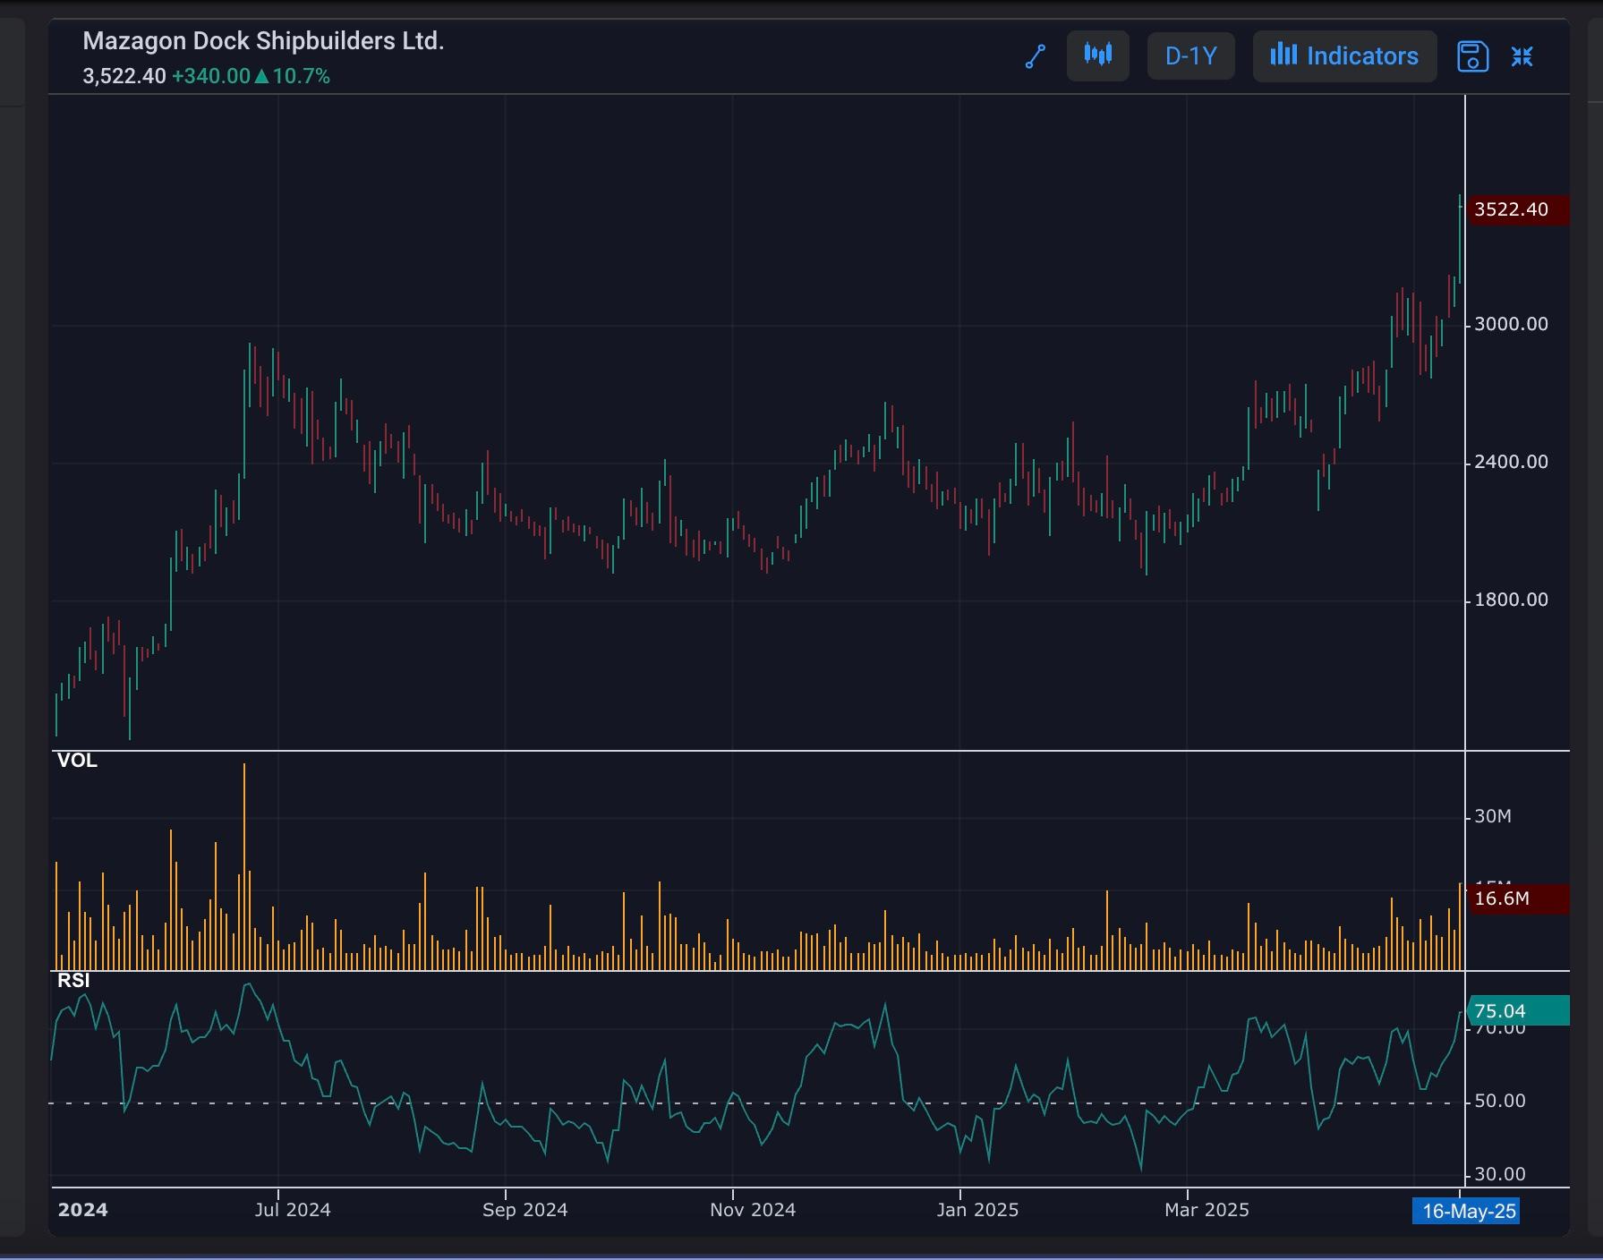Screen dimensions: 1603x1260
Task: Click the 10.7% percent change value
Action: tap(302, 76)
